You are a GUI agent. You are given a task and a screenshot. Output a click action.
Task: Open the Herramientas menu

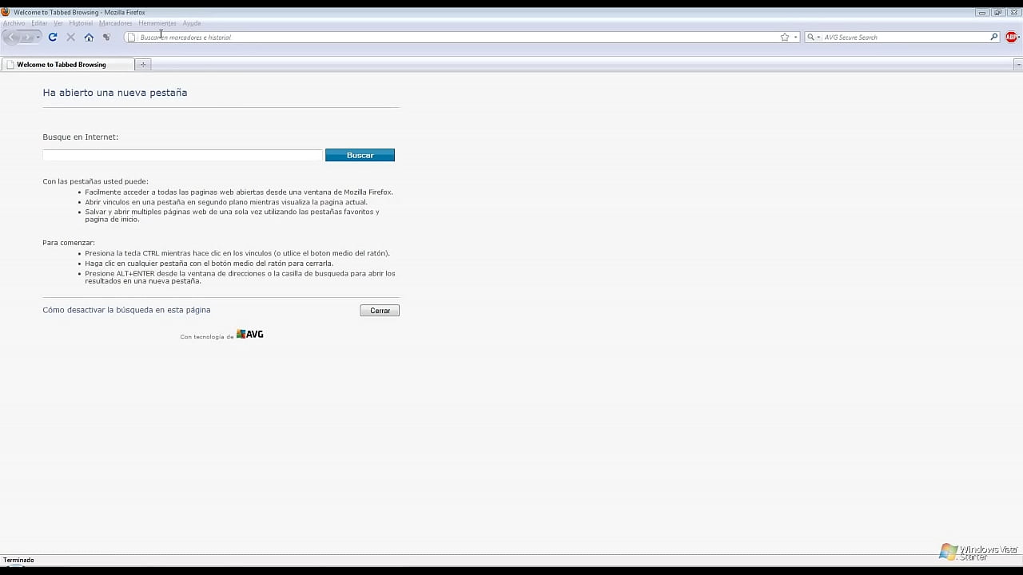157,23
